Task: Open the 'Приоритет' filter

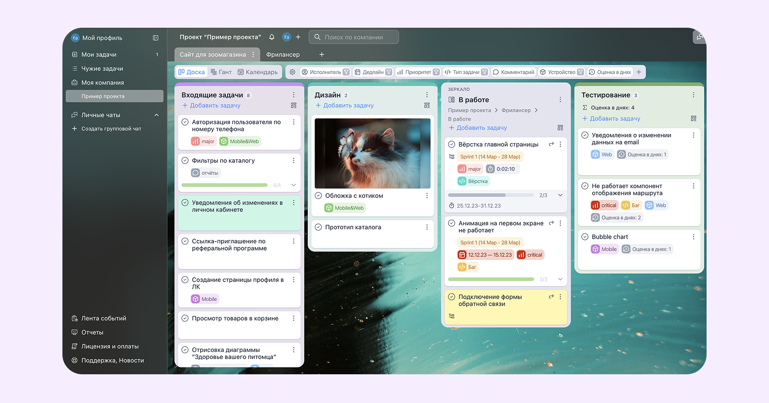Action: (x=418, y=72)
